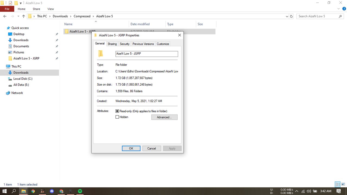Screen dimensions: 347x195
Task: Click Compressed in address breadcrumb
Action: tap(82, 16)
